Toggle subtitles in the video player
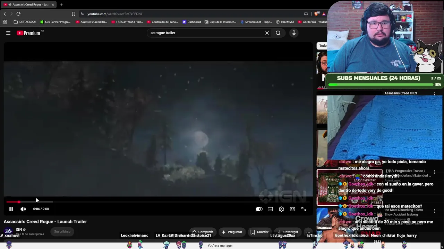 pyautogui.click(x=270, y=209)
